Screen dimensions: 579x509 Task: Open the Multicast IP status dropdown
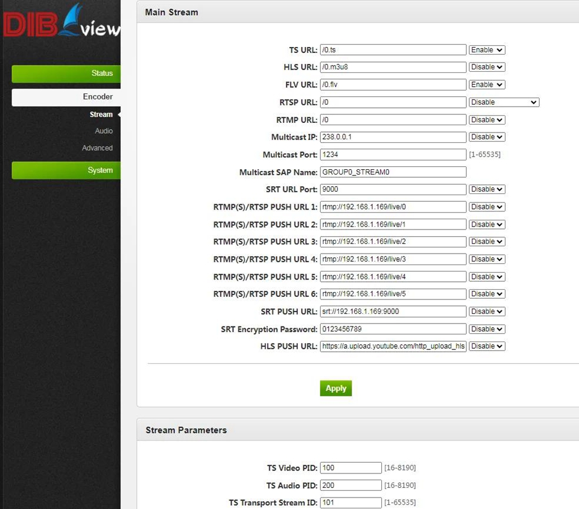tap(487, 137)
